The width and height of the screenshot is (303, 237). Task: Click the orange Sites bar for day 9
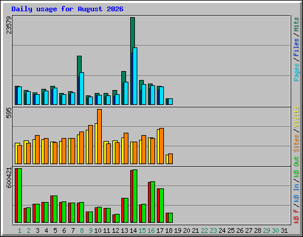click(x=91, y=145)
